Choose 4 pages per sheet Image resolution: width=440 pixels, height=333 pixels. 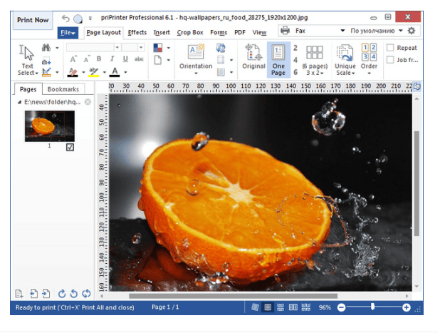(295, 60)
